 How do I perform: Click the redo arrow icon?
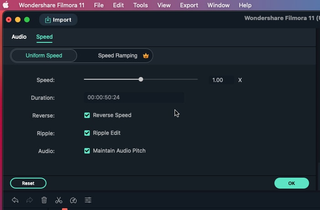coord(30,200)
